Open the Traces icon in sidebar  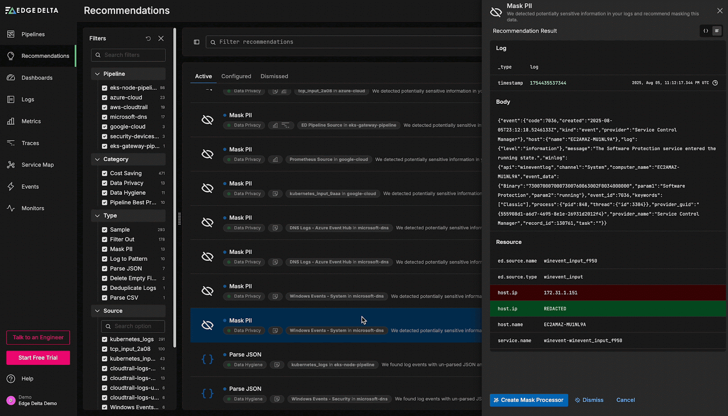click(x=11, y=143)
